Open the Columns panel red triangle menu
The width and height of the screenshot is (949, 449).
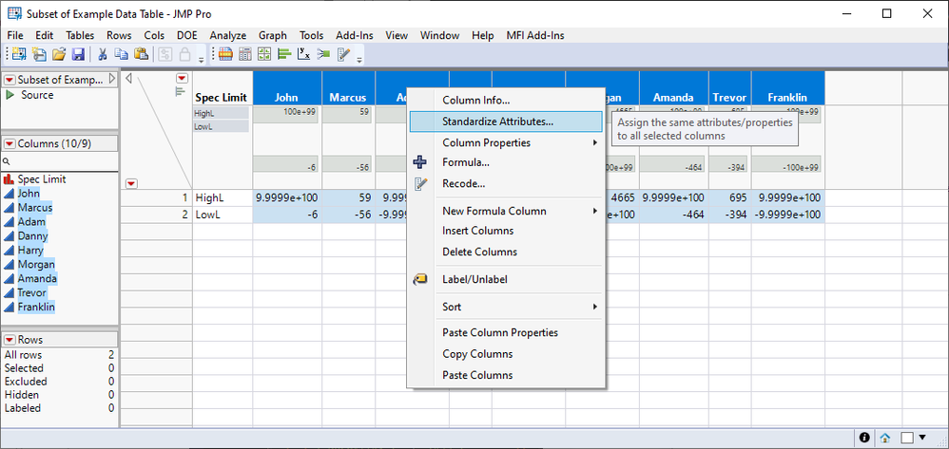(x=10, y=143)
